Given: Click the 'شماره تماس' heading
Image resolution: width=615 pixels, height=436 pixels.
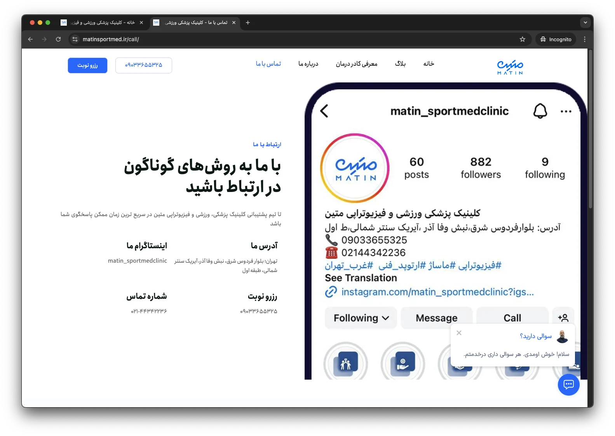Looking at the screenshot, I should pos(147,296).
